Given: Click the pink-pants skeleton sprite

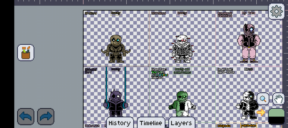Looking at the screenshot, I should tap(249, 43).
